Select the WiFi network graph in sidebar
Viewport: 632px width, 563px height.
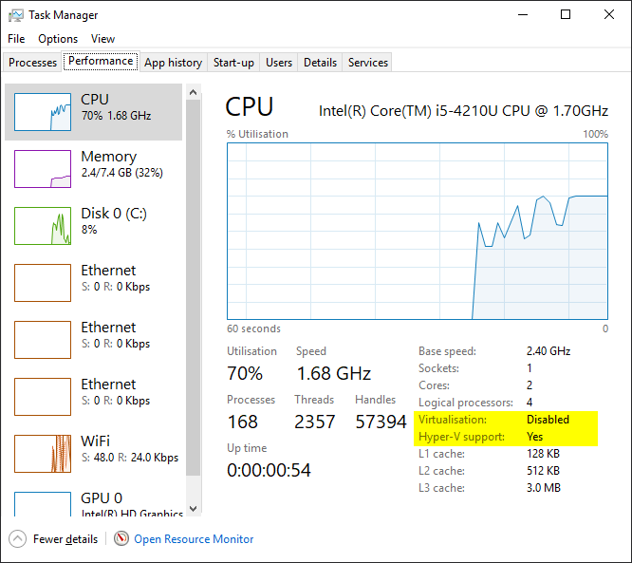pos(43,454)
